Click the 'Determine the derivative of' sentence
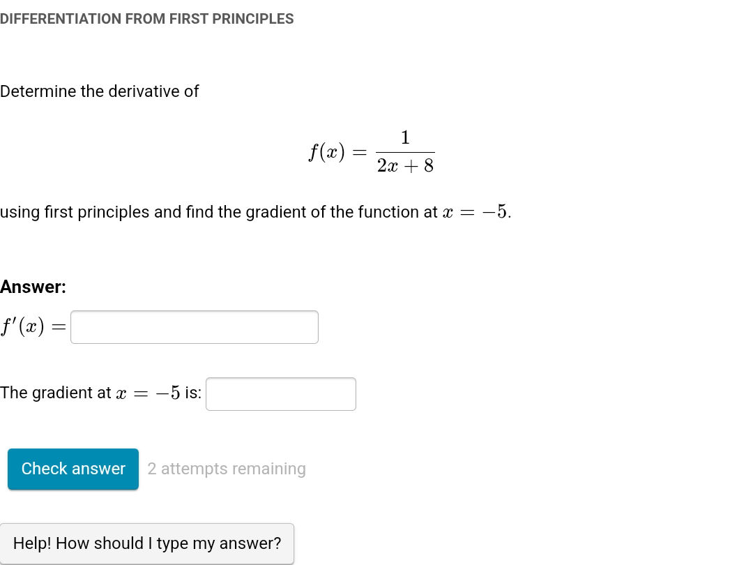This screenshot has width=753, height=565. click(100, 91)
